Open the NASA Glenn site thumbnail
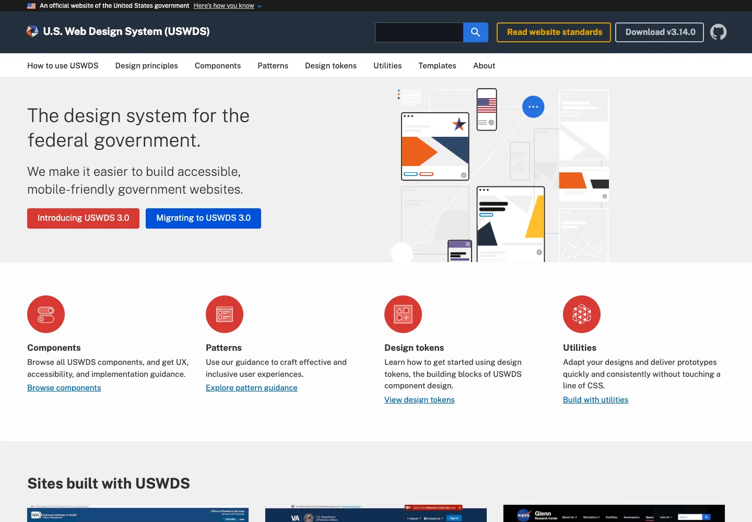Image resolution: width=752 pixels, height=522 pixels. pos(614,514)
